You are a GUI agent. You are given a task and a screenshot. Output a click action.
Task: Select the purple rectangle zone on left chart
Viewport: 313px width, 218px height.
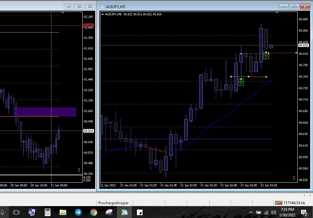45,112
